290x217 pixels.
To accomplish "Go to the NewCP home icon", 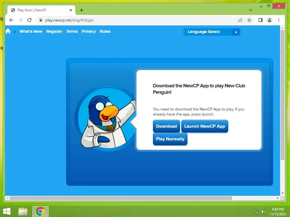I will [x=8, y=31].
